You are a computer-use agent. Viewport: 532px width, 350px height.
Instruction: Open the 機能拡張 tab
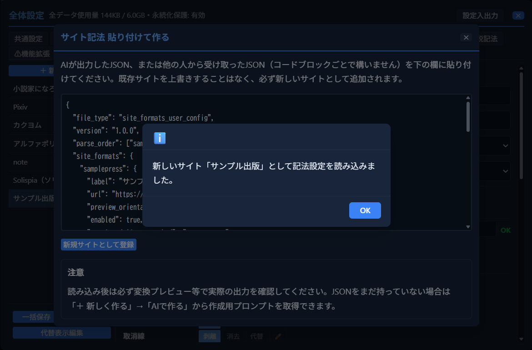pos(32,54)
